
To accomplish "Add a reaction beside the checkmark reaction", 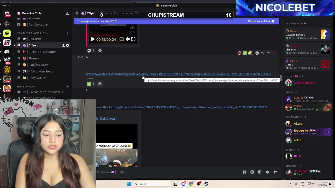I will (100, 84).
